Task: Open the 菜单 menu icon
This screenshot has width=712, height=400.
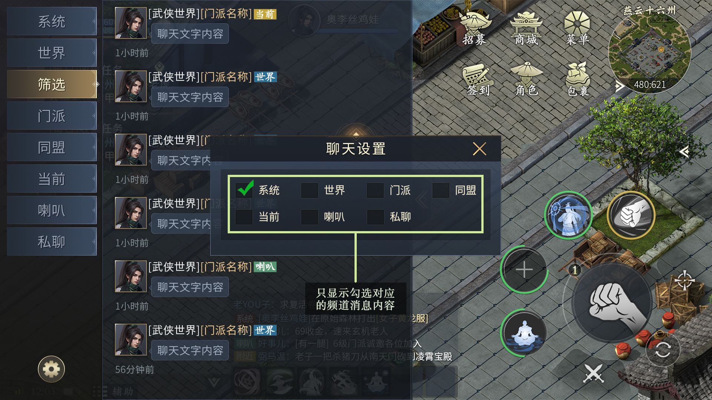Action: 577,28
